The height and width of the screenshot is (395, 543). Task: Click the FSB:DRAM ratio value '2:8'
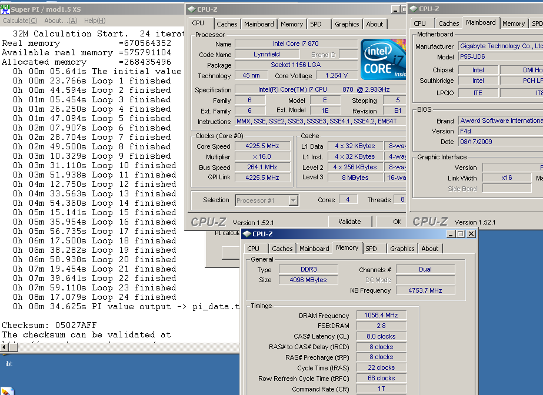[x=381, y=326]
